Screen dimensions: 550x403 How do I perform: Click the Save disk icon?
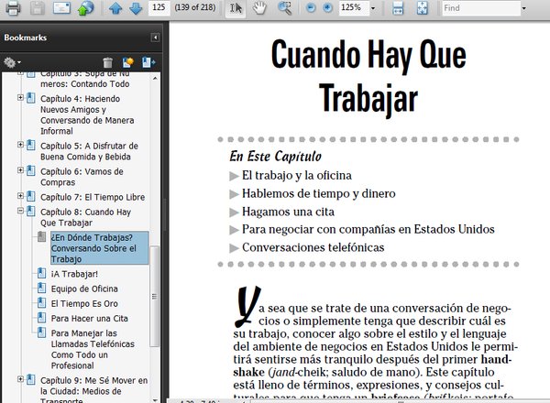pyautogui.click(x=37, y=7)
